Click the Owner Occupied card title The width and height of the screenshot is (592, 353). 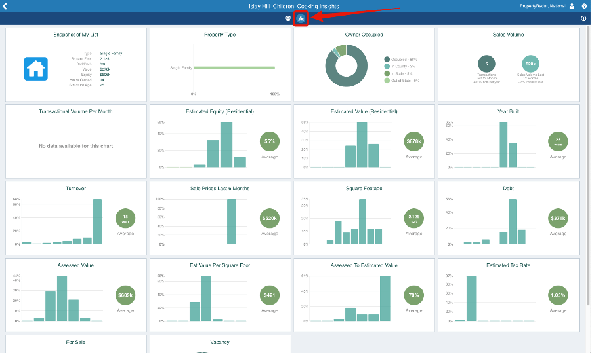[364, 35]
